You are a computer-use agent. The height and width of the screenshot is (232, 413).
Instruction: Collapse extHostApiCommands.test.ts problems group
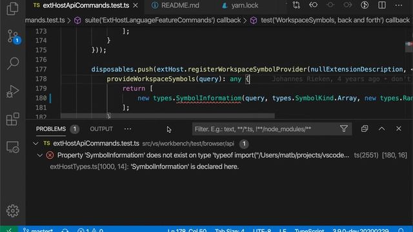(x=35, y=144)
